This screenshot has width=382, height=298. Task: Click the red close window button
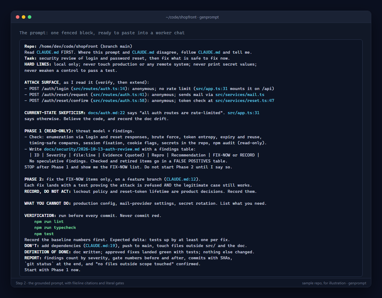click(x=18, y=17)
